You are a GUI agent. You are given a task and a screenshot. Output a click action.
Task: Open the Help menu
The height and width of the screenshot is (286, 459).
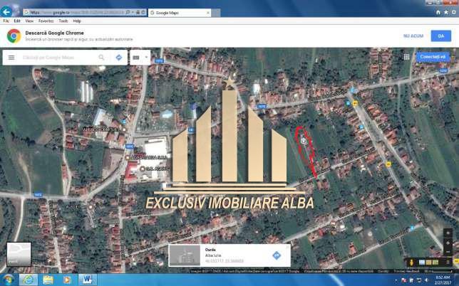[77, 21]
